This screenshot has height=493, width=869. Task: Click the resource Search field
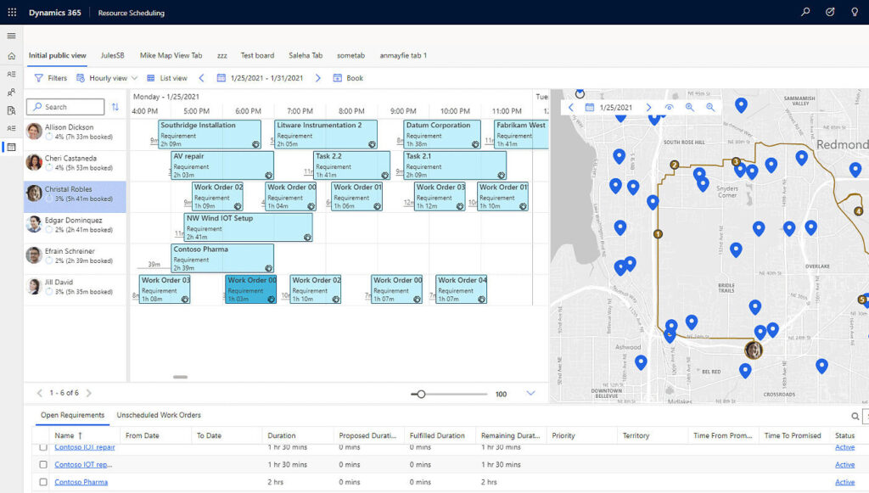click(x=65, y=107)
